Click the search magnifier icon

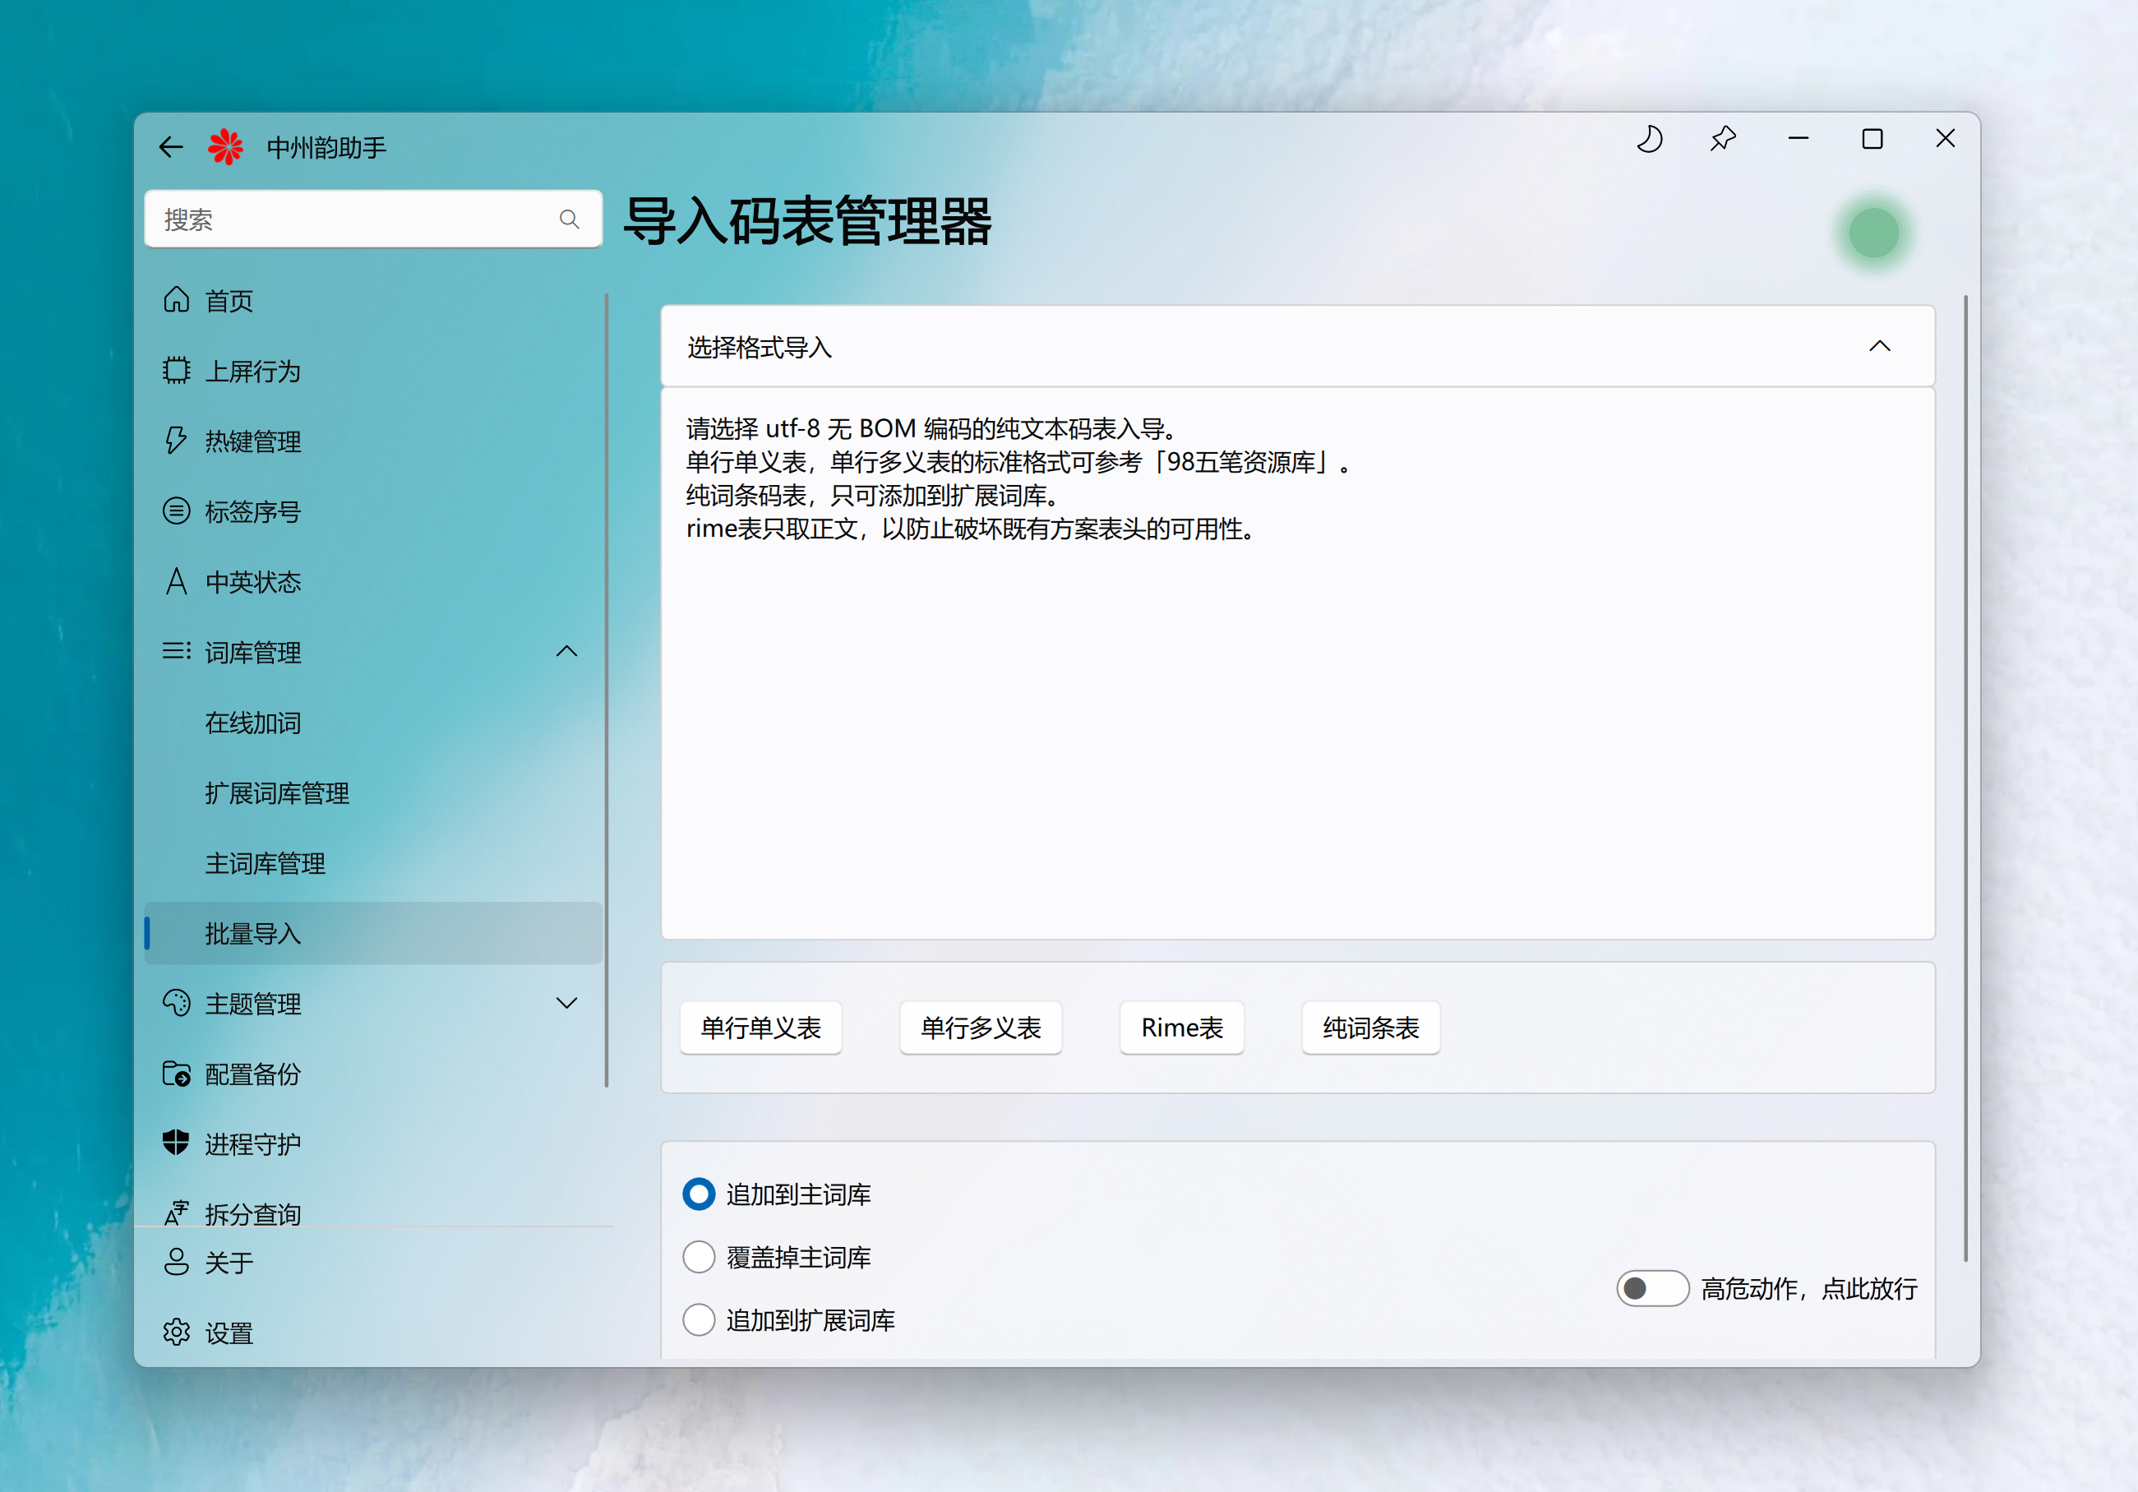pyautogui.click(x=569, y=219)
